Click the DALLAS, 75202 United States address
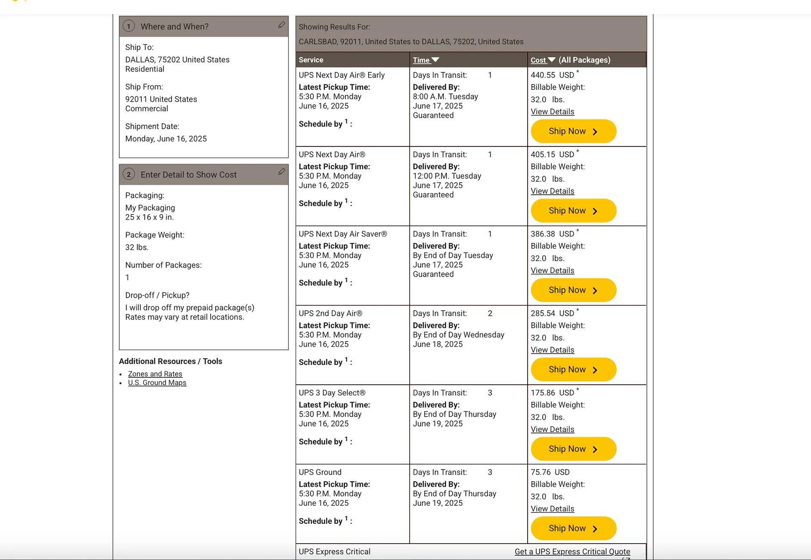 pos(177,59)
